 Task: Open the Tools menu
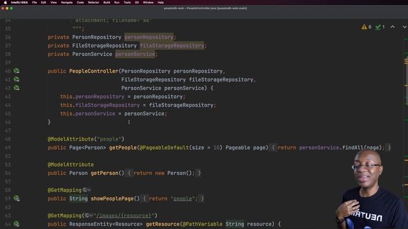click(x=127, y=3)
